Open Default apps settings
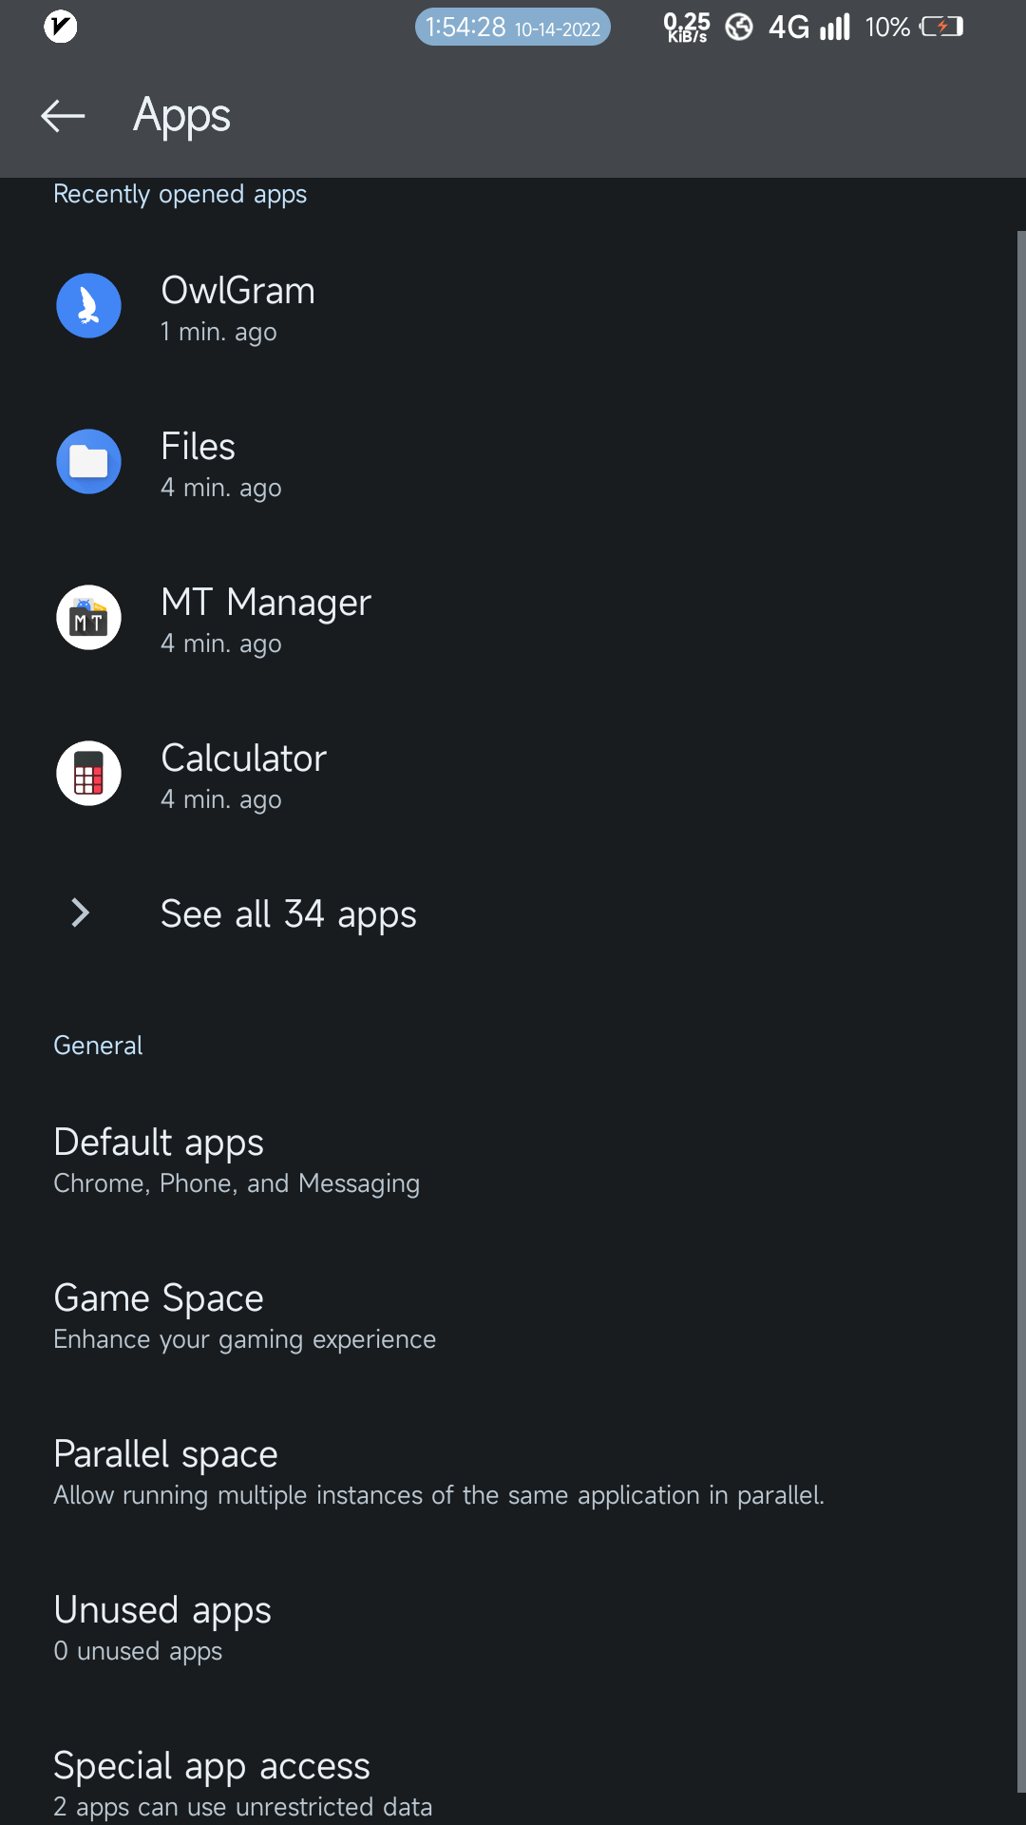This screenshot has height=1825, width=1026. [236, 1160]
